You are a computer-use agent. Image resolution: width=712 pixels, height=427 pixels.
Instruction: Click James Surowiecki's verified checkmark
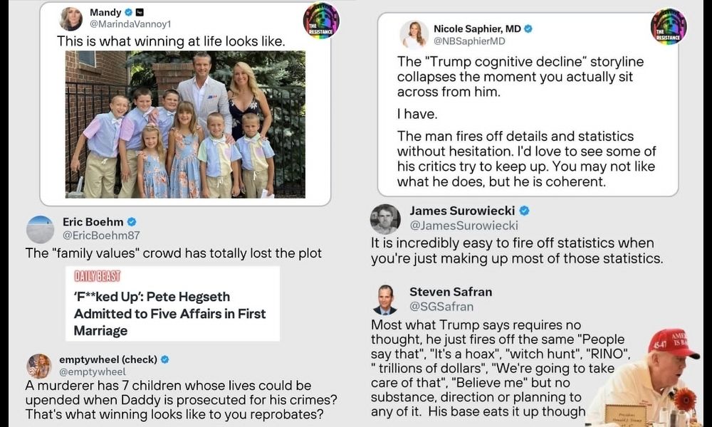point(525,211)
